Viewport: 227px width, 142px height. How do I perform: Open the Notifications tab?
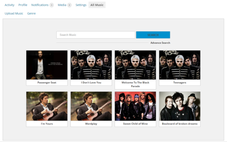[x=40, y=5]
